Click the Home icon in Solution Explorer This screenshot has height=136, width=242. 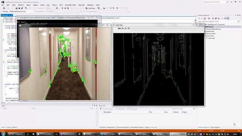205,19
